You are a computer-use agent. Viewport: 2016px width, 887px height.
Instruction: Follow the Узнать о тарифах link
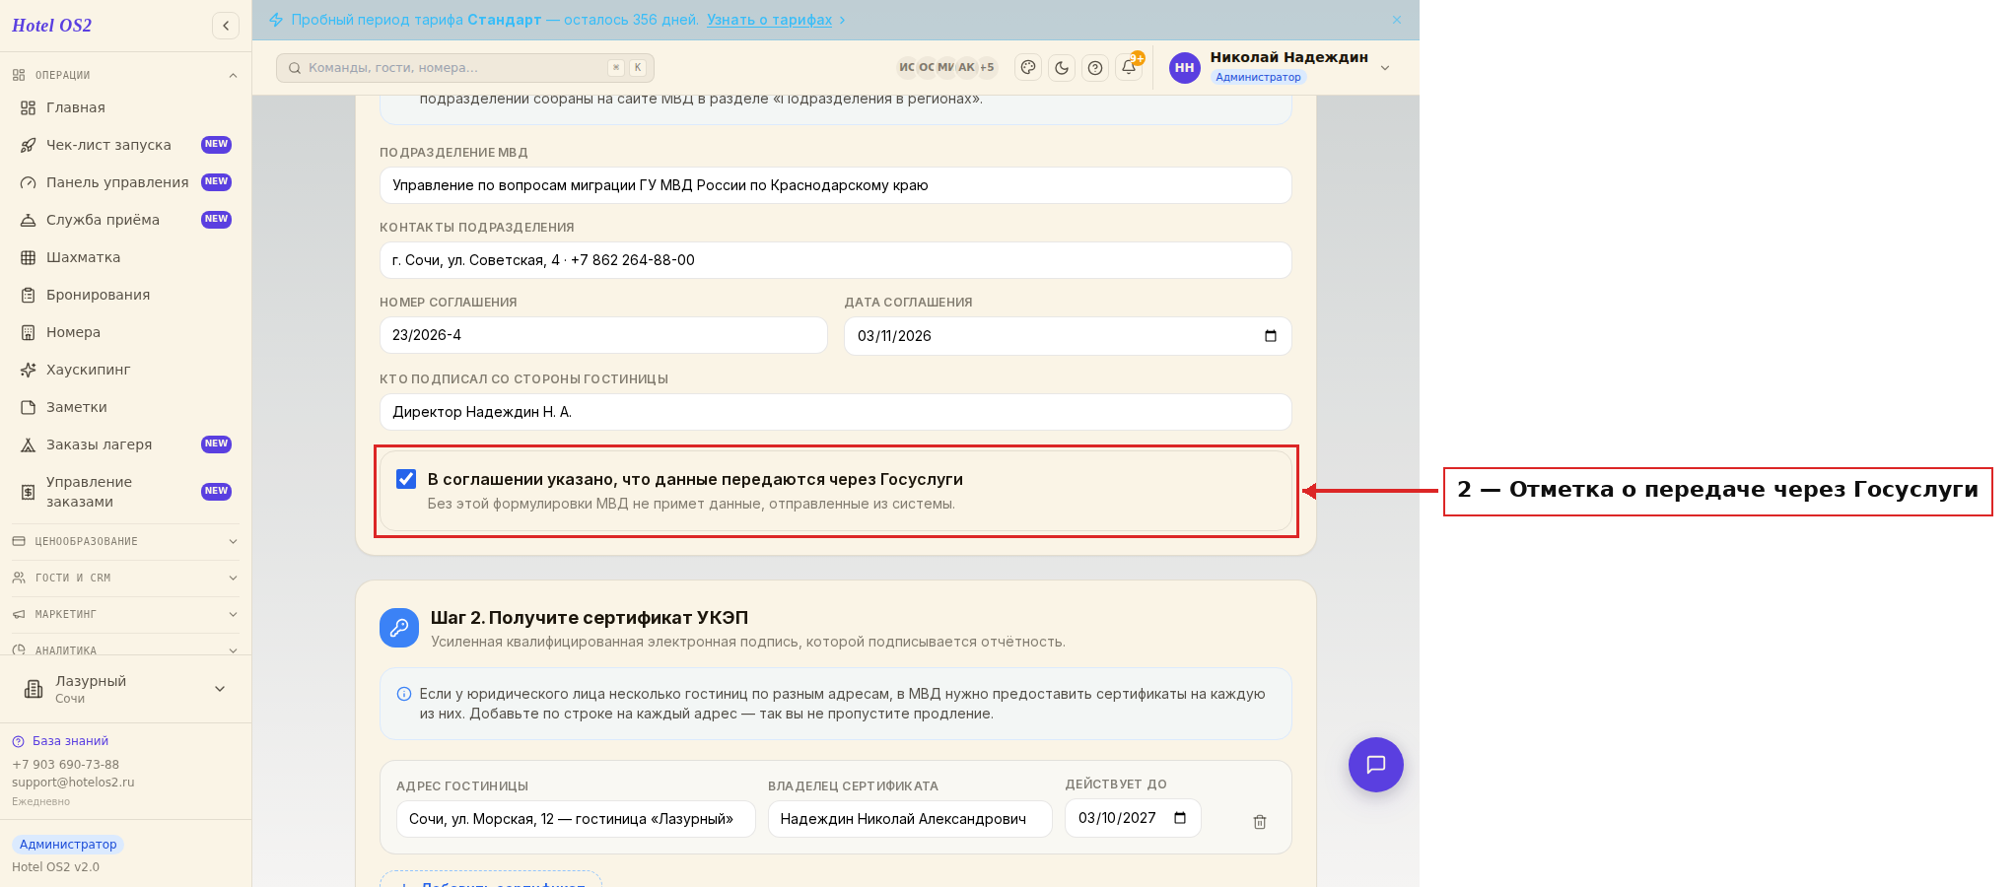769,20
